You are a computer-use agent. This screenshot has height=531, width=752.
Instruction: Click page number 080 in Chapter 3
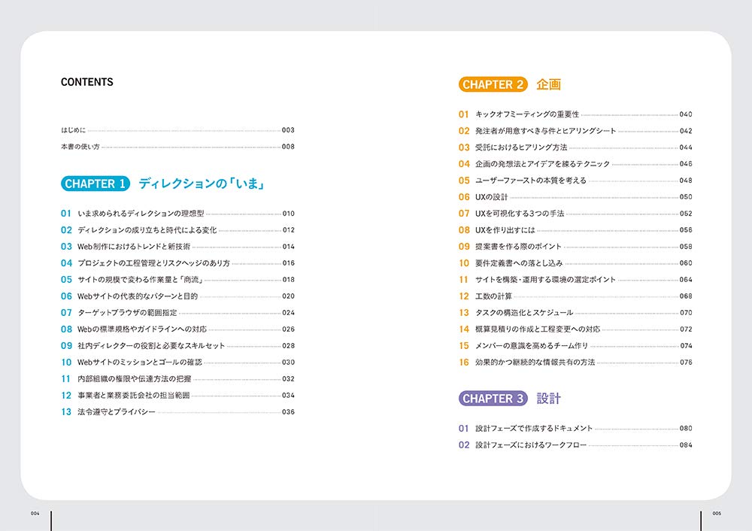[686, 429]
